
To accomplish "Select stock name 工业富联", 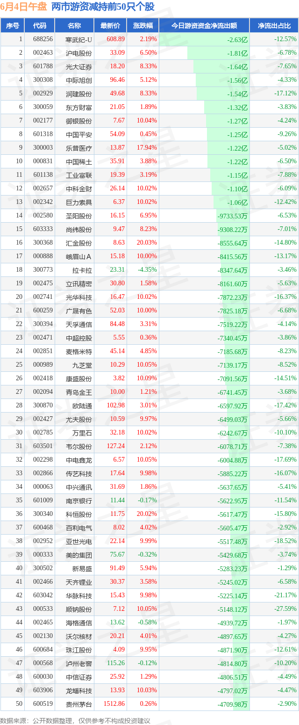I will [x=79, y=175].
